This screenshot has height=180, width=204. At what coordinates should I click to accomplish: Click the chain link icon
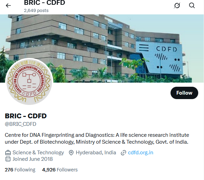coord(123,153)
